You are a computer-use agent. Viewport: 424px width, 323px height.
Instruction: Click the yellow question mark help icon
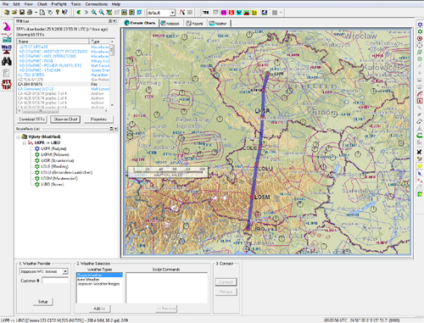click(58, 12)
